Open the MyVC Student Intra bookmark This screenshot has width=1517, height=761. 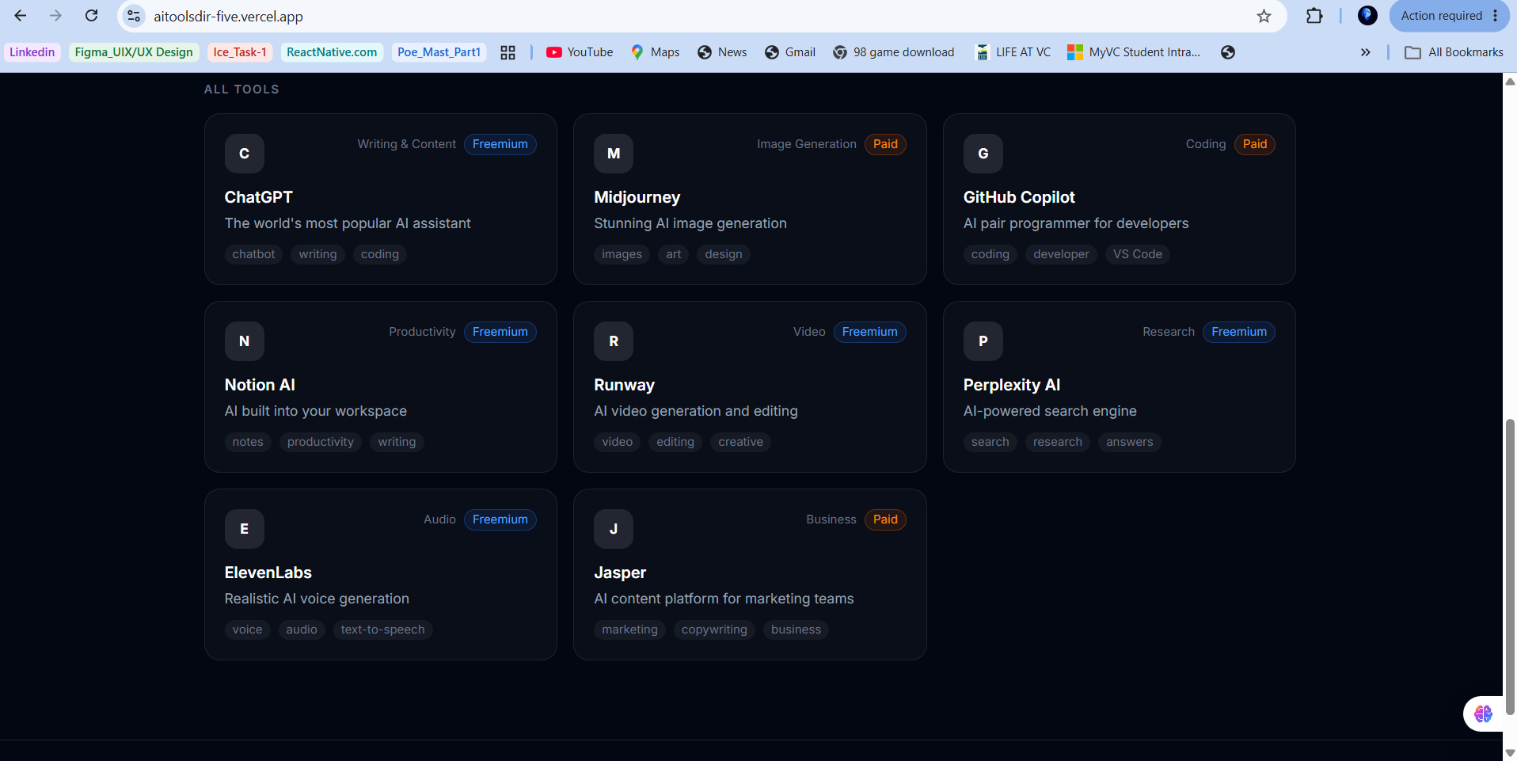[1134, 52]
